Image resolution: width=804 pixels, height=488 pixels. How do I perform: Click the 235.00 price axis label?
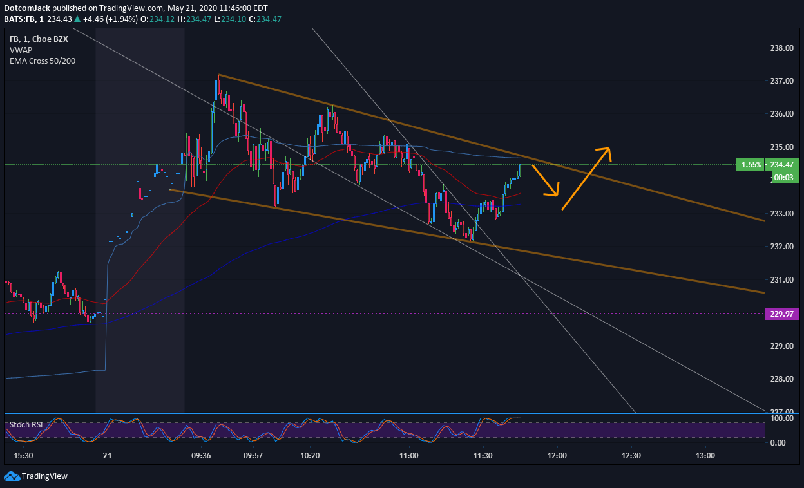coord(781,147)
